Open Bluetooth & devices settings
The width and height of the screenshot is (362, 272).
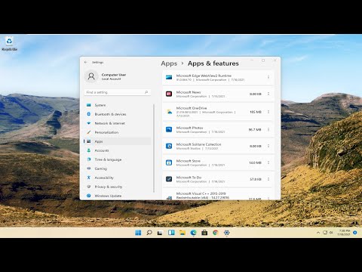[118, 114]
